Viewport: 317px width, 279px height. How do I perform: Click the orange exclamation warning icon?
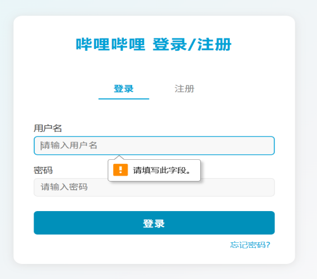[121, 170]
